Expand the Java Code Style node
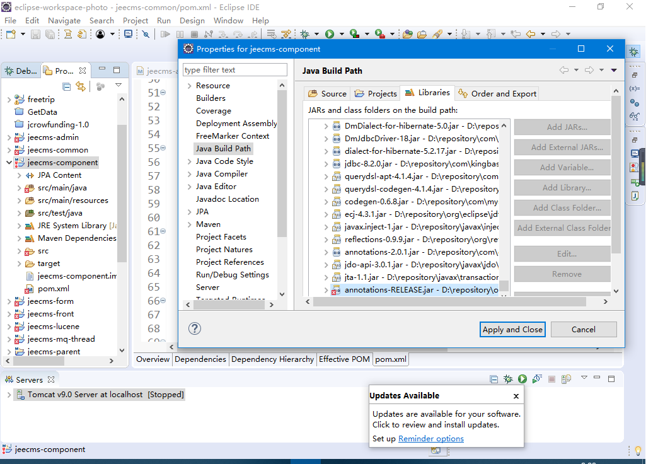This screenshot has width=658, height=464. tap(188, 161)
